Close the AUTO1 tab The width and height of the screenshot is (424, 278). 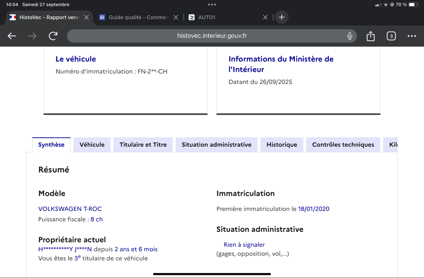pyautogui.click(x=265, y=17)
